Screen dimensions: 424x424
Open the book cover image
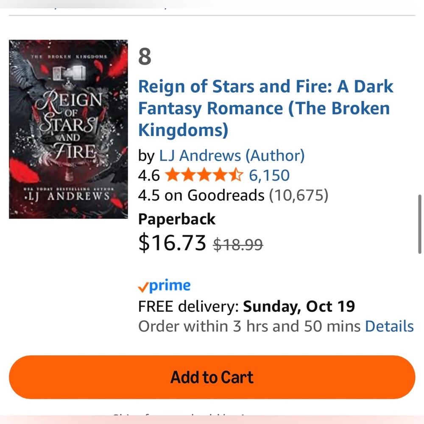pos(68,128)
